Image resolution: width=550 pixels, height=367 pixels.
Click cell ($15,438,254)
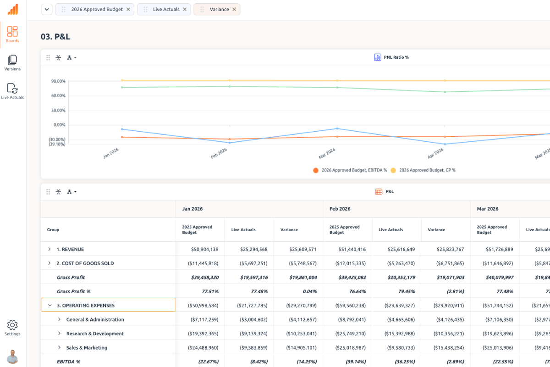pyautogui.click(x=445, y=348)
